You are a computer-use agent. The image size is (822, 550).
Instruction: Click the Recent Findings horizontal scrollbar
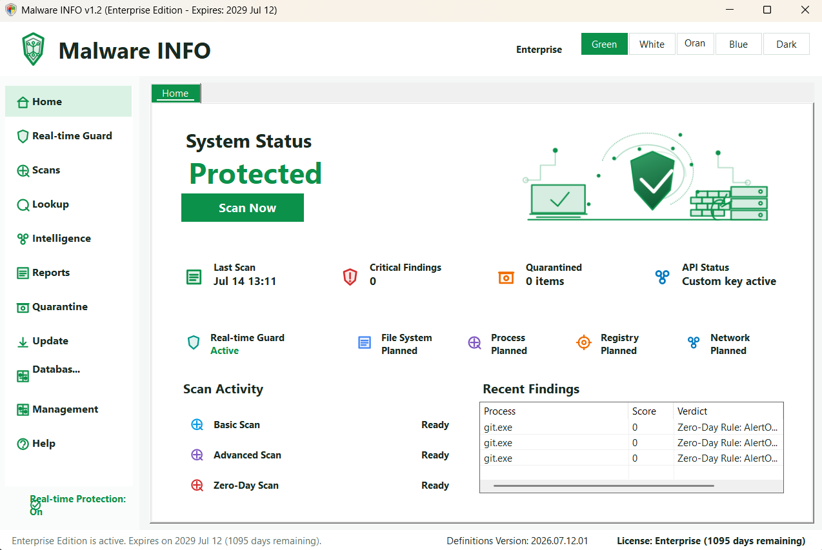pyautogui.click(x=604, y=486)
